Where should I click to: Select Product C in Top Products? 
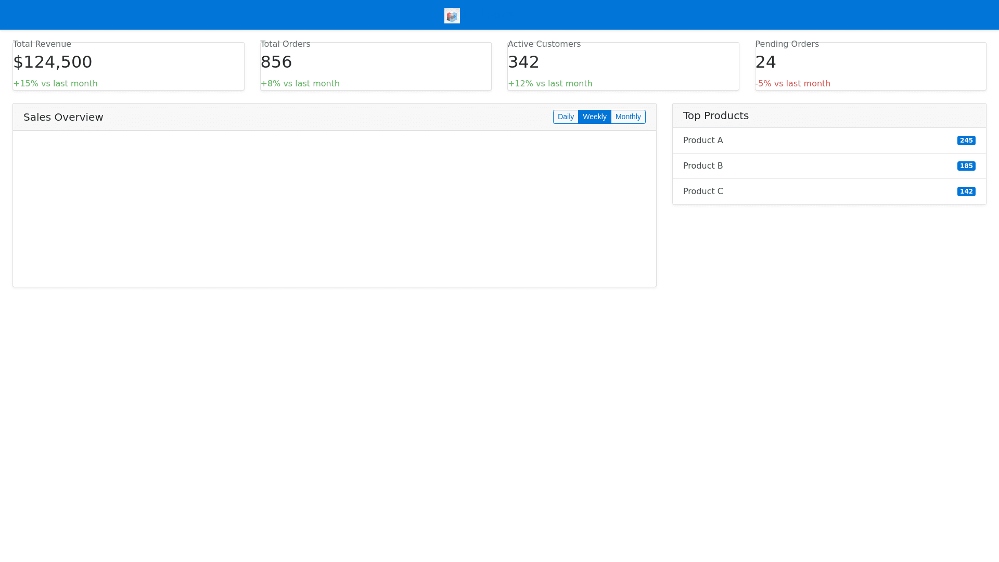[x=702, y=191]
